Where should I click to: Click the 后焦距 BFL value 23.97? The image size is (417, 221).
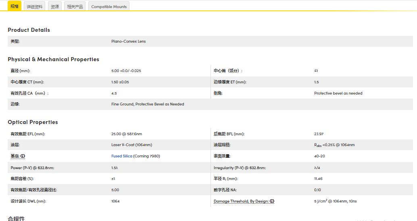pos(319,134)
